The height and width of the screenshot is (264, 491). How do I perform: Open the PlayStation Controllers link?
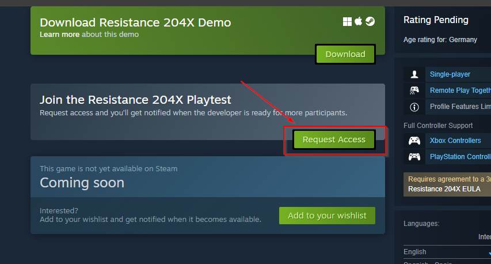[460, 156]
